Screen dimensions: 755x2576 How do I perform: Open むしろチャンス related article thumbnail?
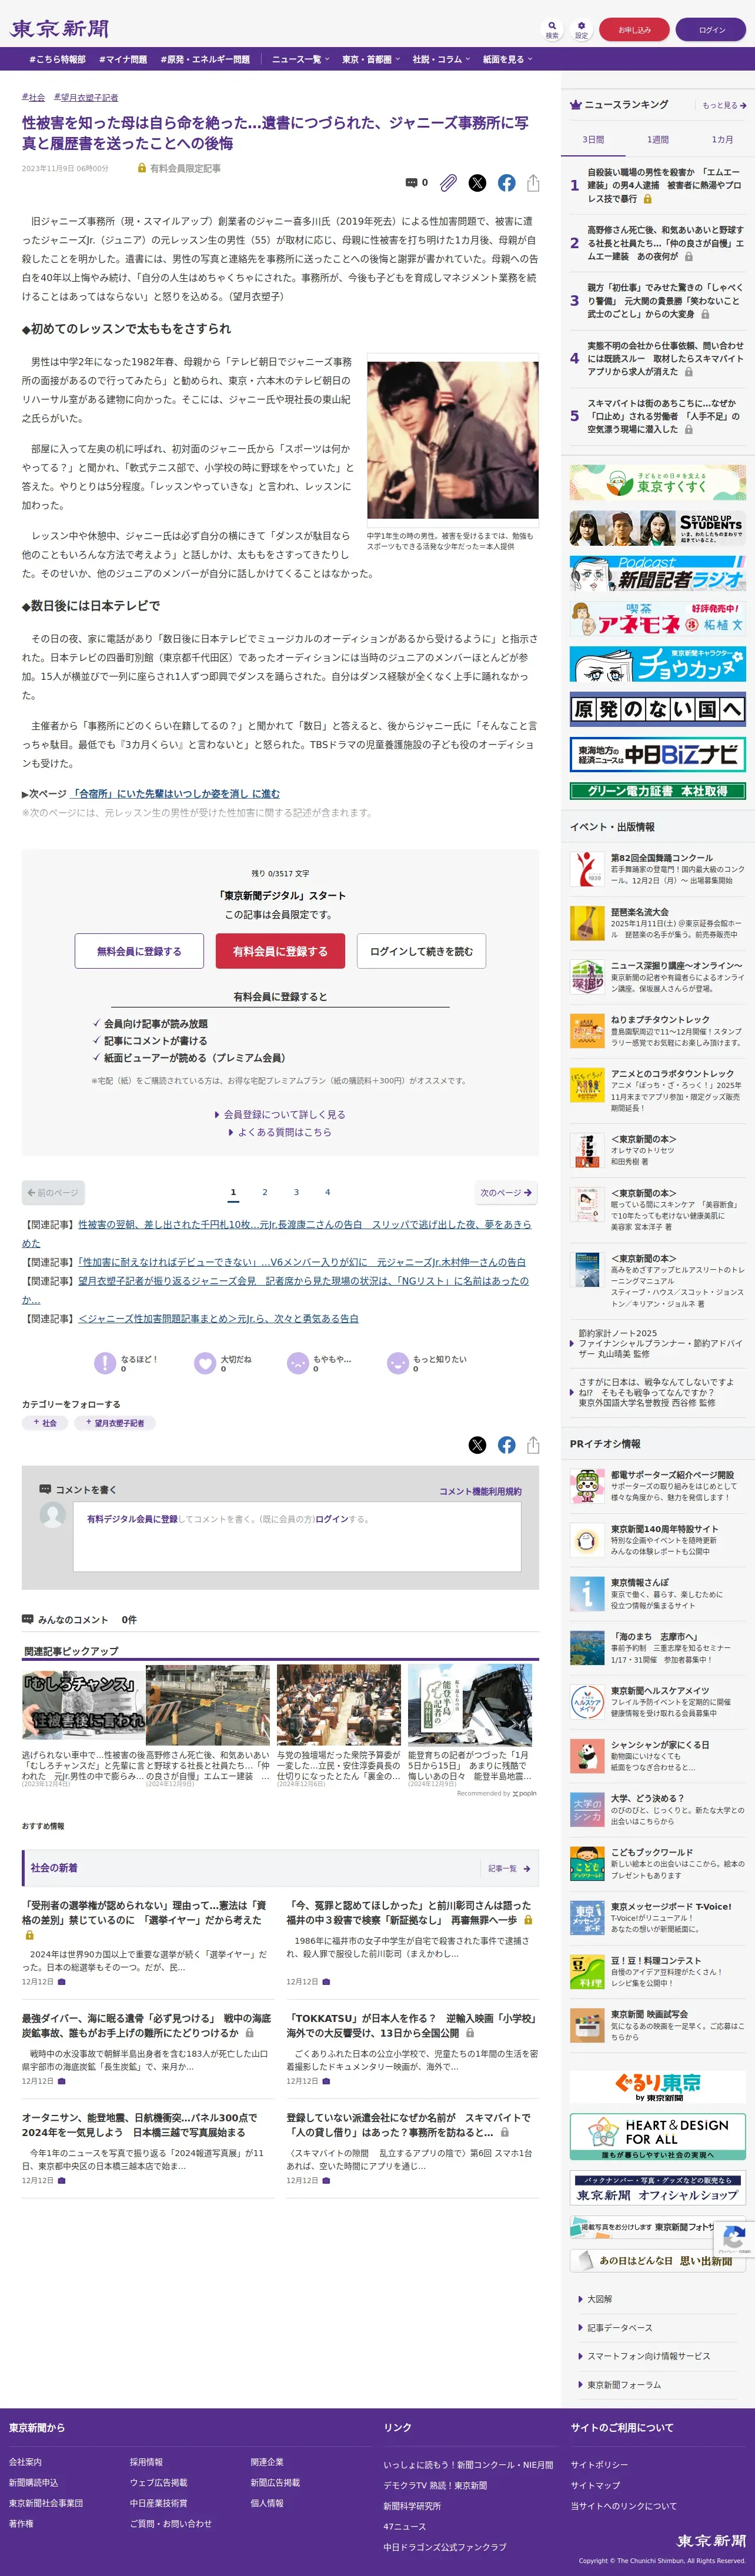point(84,1705)
